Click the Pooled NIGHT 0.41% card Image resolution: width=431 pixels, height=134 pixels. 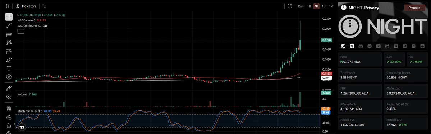pyautogui.click(x=406, y=106)
